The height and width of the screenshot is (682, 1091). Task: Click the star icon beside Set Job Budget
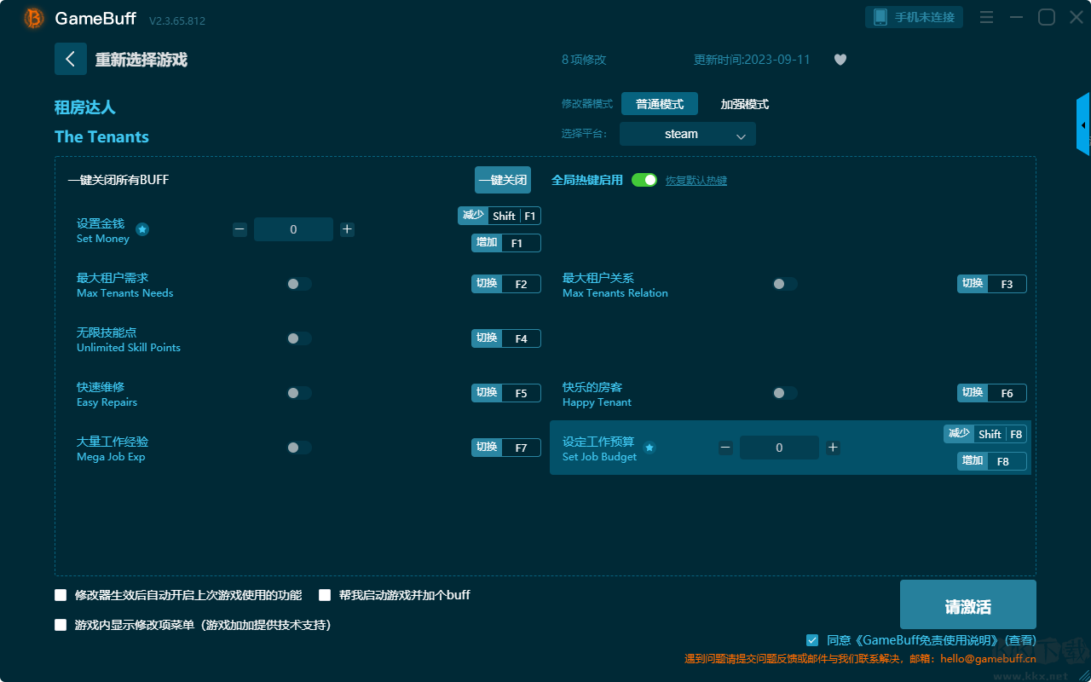coord(649,448)
